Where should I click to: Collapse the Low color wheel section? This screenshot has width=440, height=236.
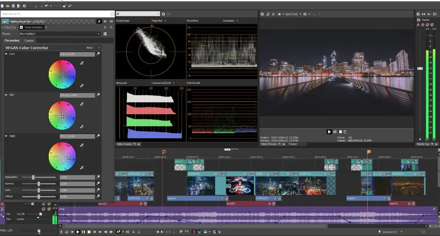(6, 54)
